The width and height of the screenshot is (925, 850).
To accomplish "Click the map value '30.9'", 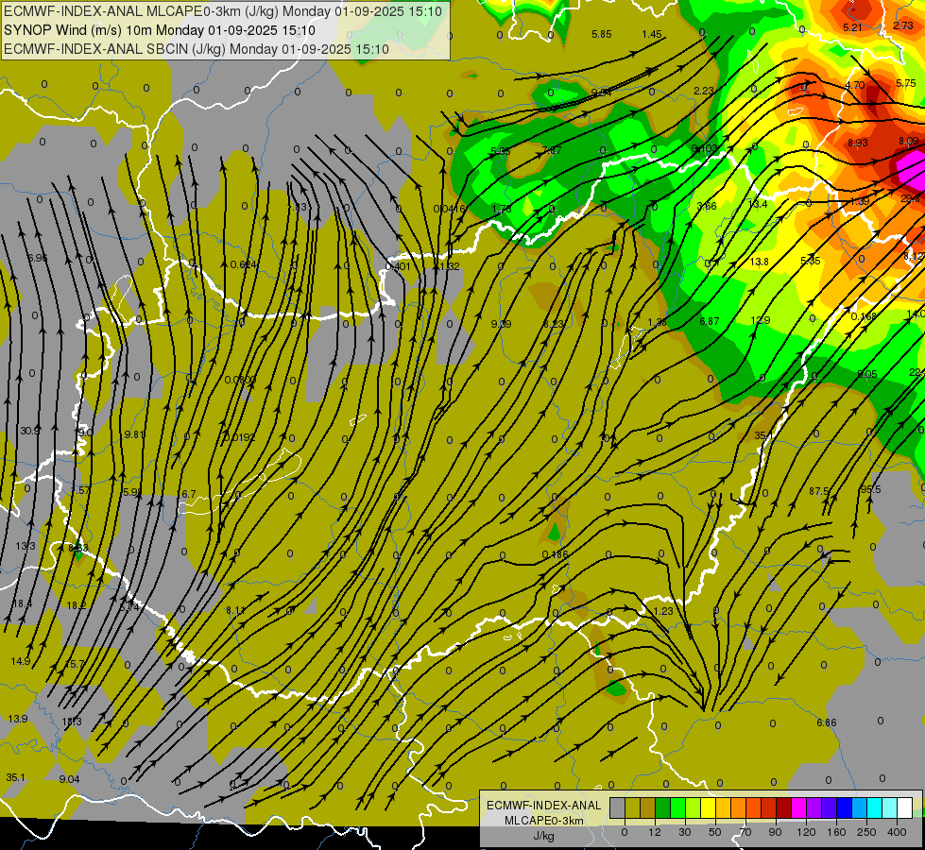I will 30,432.
